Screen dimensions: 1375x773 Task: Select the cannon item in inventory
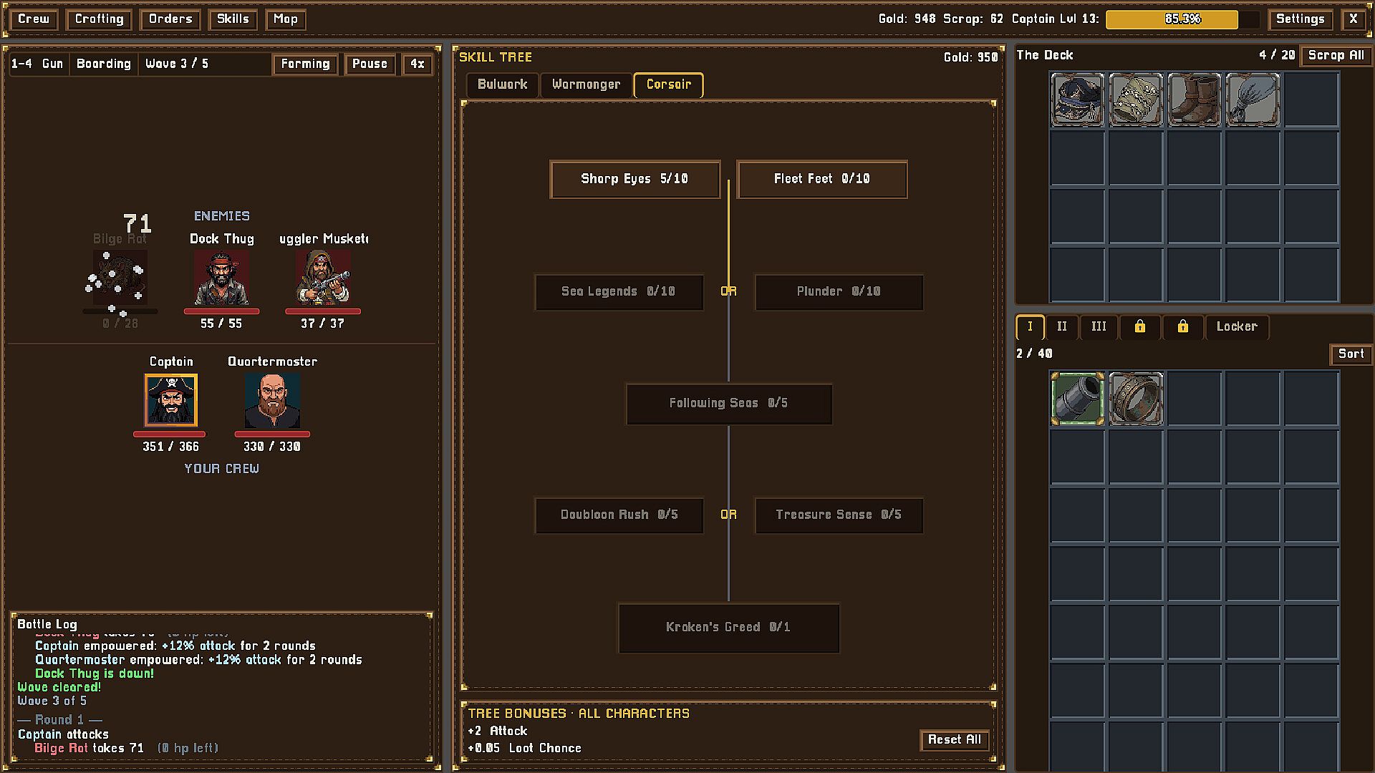coord(1077,399)
